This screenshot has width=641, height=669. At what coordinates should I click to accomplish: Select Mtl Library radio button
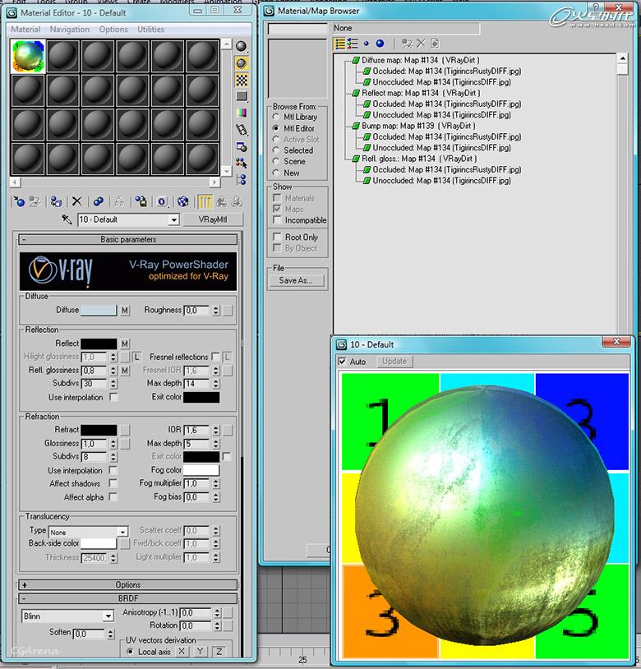(276, 117)
